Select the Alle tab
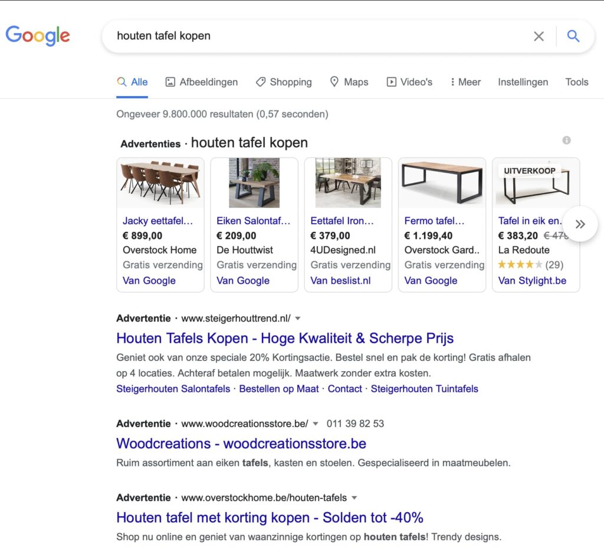The width and height of the screenshot is (604, 558). coord(132,82)
